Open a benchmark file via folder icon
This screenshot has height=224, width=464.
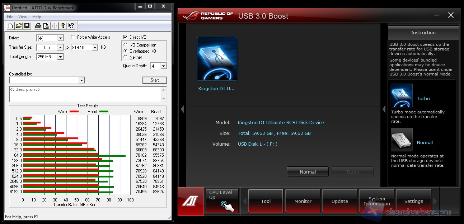18,26
